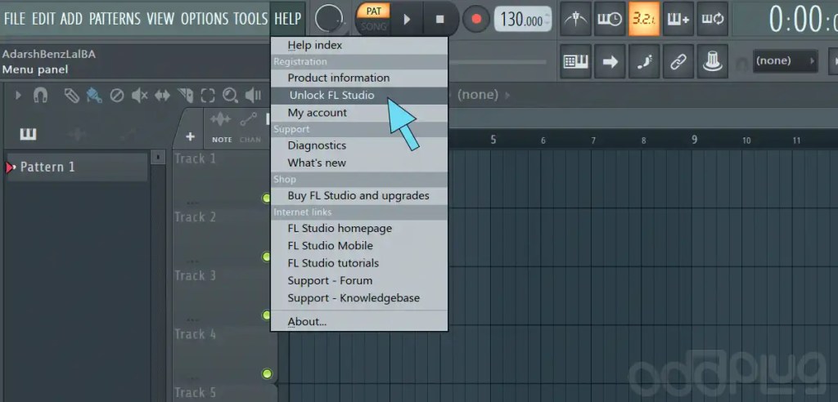Screen dimensions: 838x402
Task: Click the 130.000 tempo field
Action: [522, 20]
